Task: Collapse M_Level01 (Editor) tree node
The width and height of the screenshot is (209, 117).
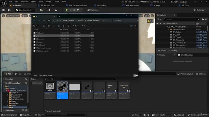Action: coord(167,27)
